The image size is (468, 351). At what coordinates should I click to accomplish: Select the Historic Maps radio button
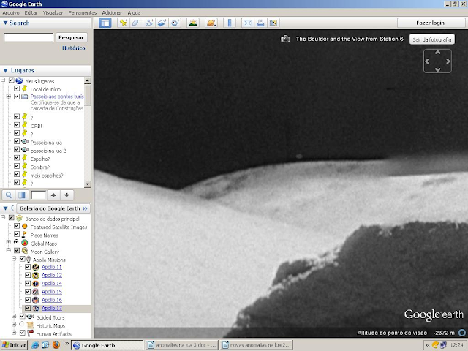tap(22, 324)
